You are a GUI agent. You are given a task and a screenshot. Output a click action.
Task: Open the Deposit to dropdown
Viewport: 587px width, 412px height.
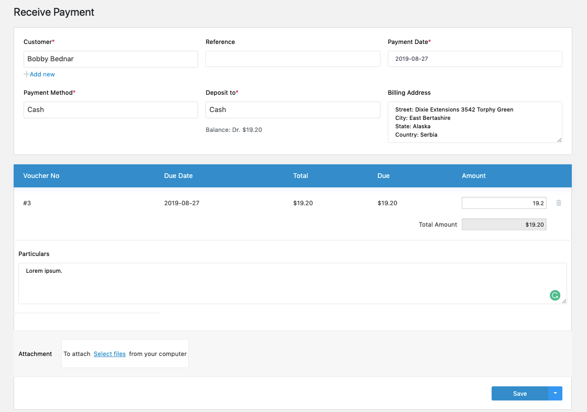pos(292,109)
